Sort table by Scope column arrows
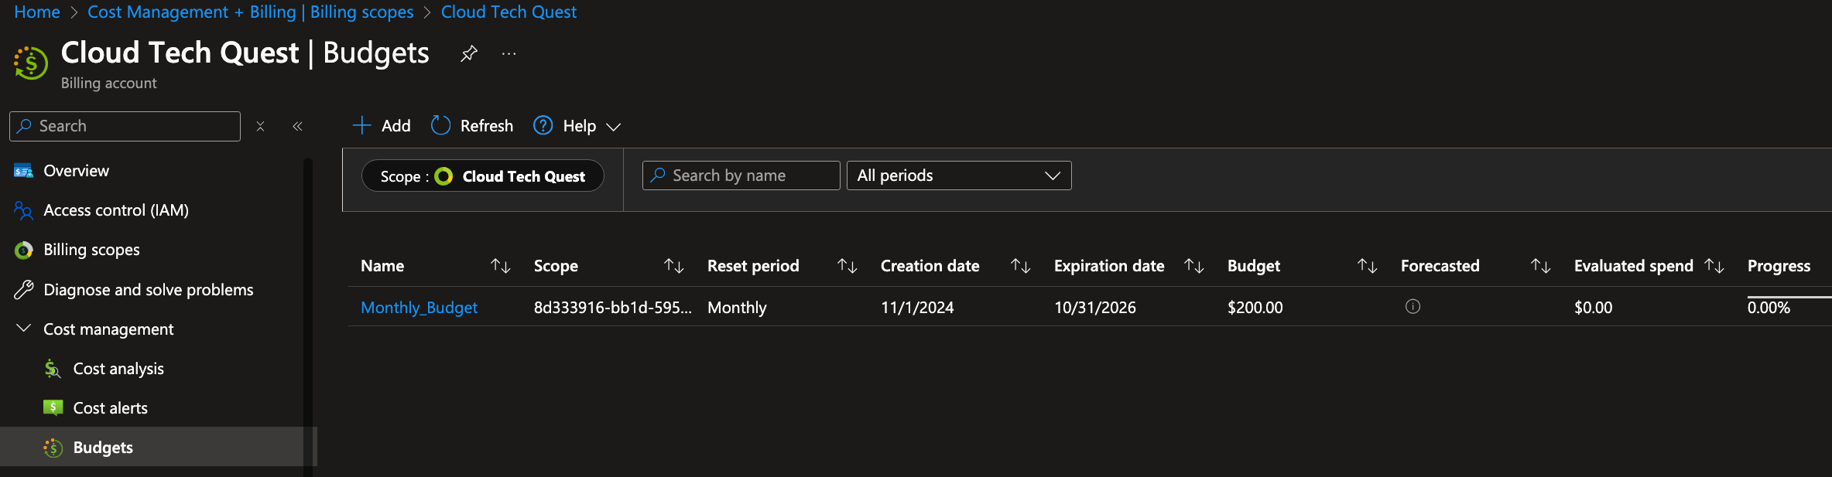1832x477 pixels. pyautogui.click(x=674, y=266)
